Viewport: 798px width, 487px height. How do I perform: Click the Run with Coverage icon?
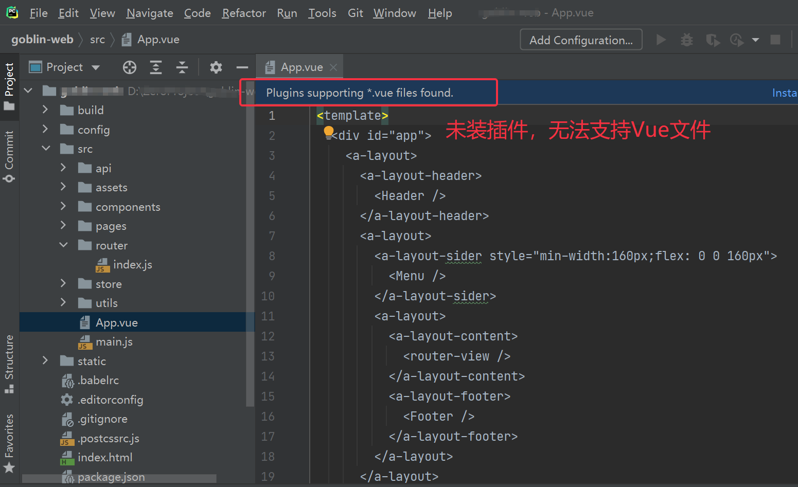713,40
